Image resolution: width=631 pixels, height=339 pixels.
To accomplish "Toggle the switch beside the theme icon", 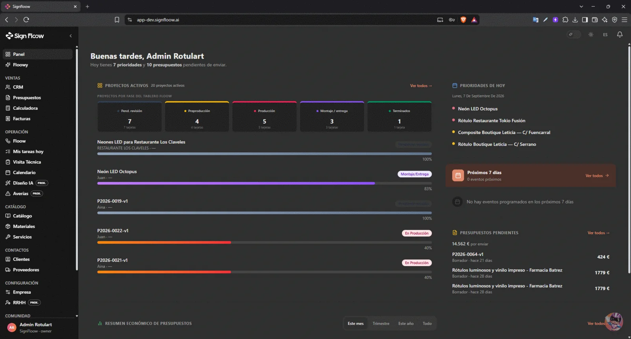I will point(573,35).
